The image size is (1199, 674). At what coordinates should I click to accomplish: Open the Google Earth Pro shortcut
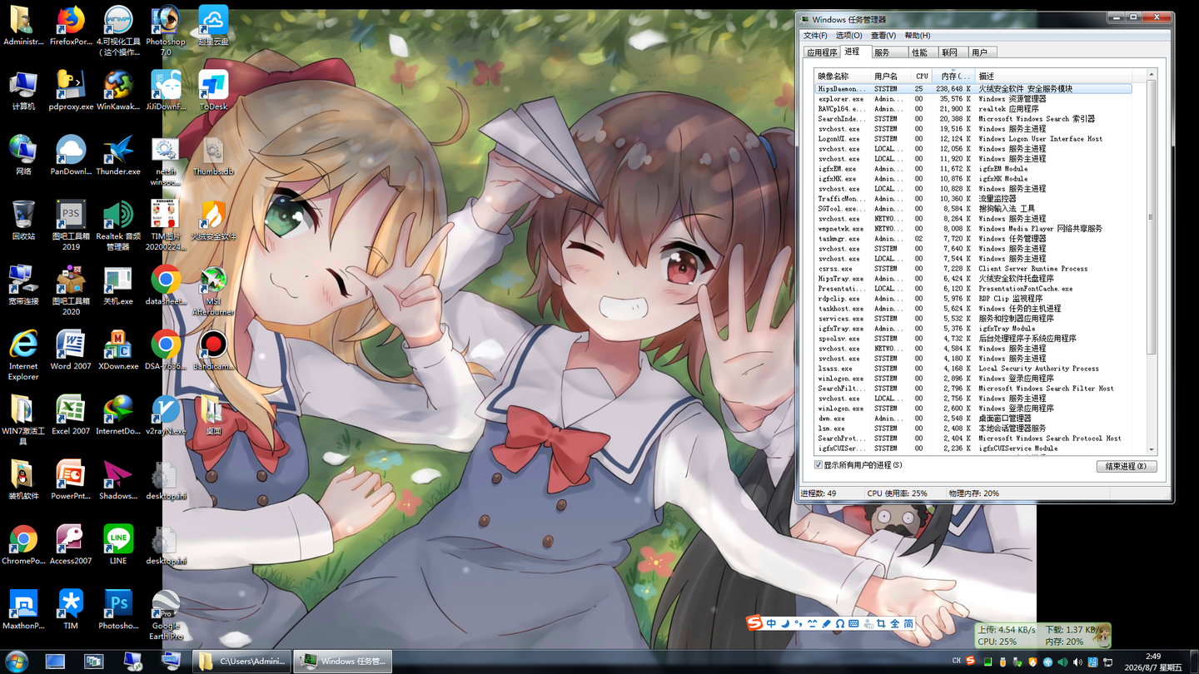tap(166, 616)
